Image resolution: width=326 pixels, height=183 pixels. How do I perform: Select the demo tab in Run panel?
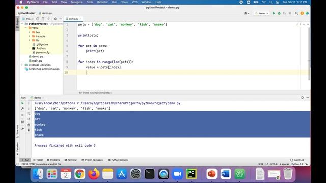coord(37,98)
